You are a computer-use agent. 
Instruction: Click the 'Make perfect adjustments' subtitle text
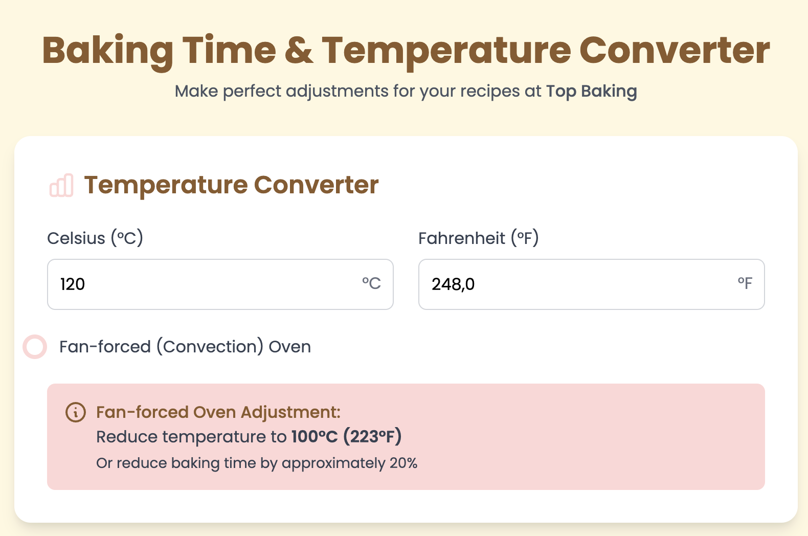point(358,91)
